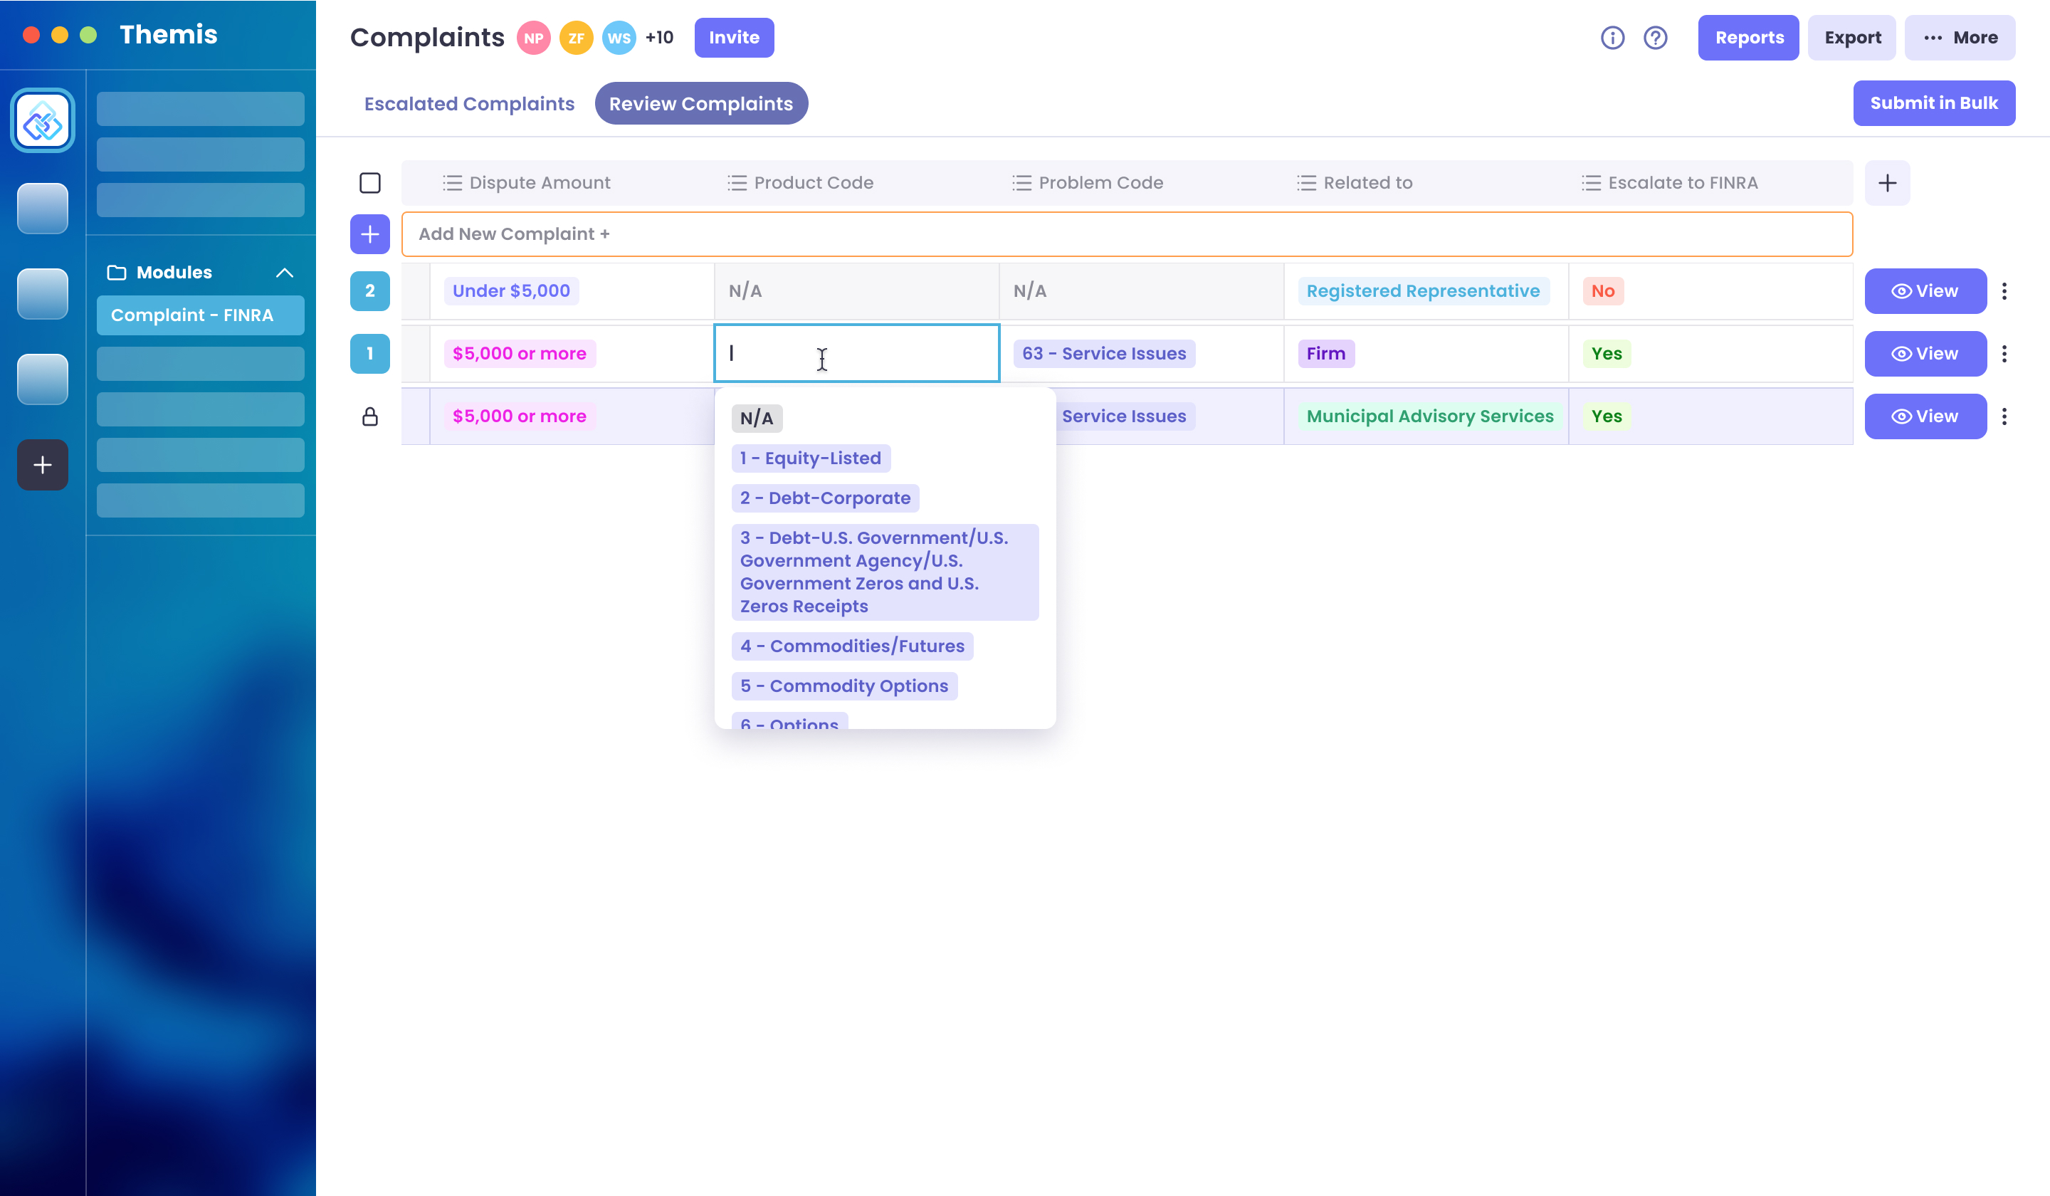Add a new column with plus icon
This screenshot has width=2050, height=1196.
[x=1886, y=183]
